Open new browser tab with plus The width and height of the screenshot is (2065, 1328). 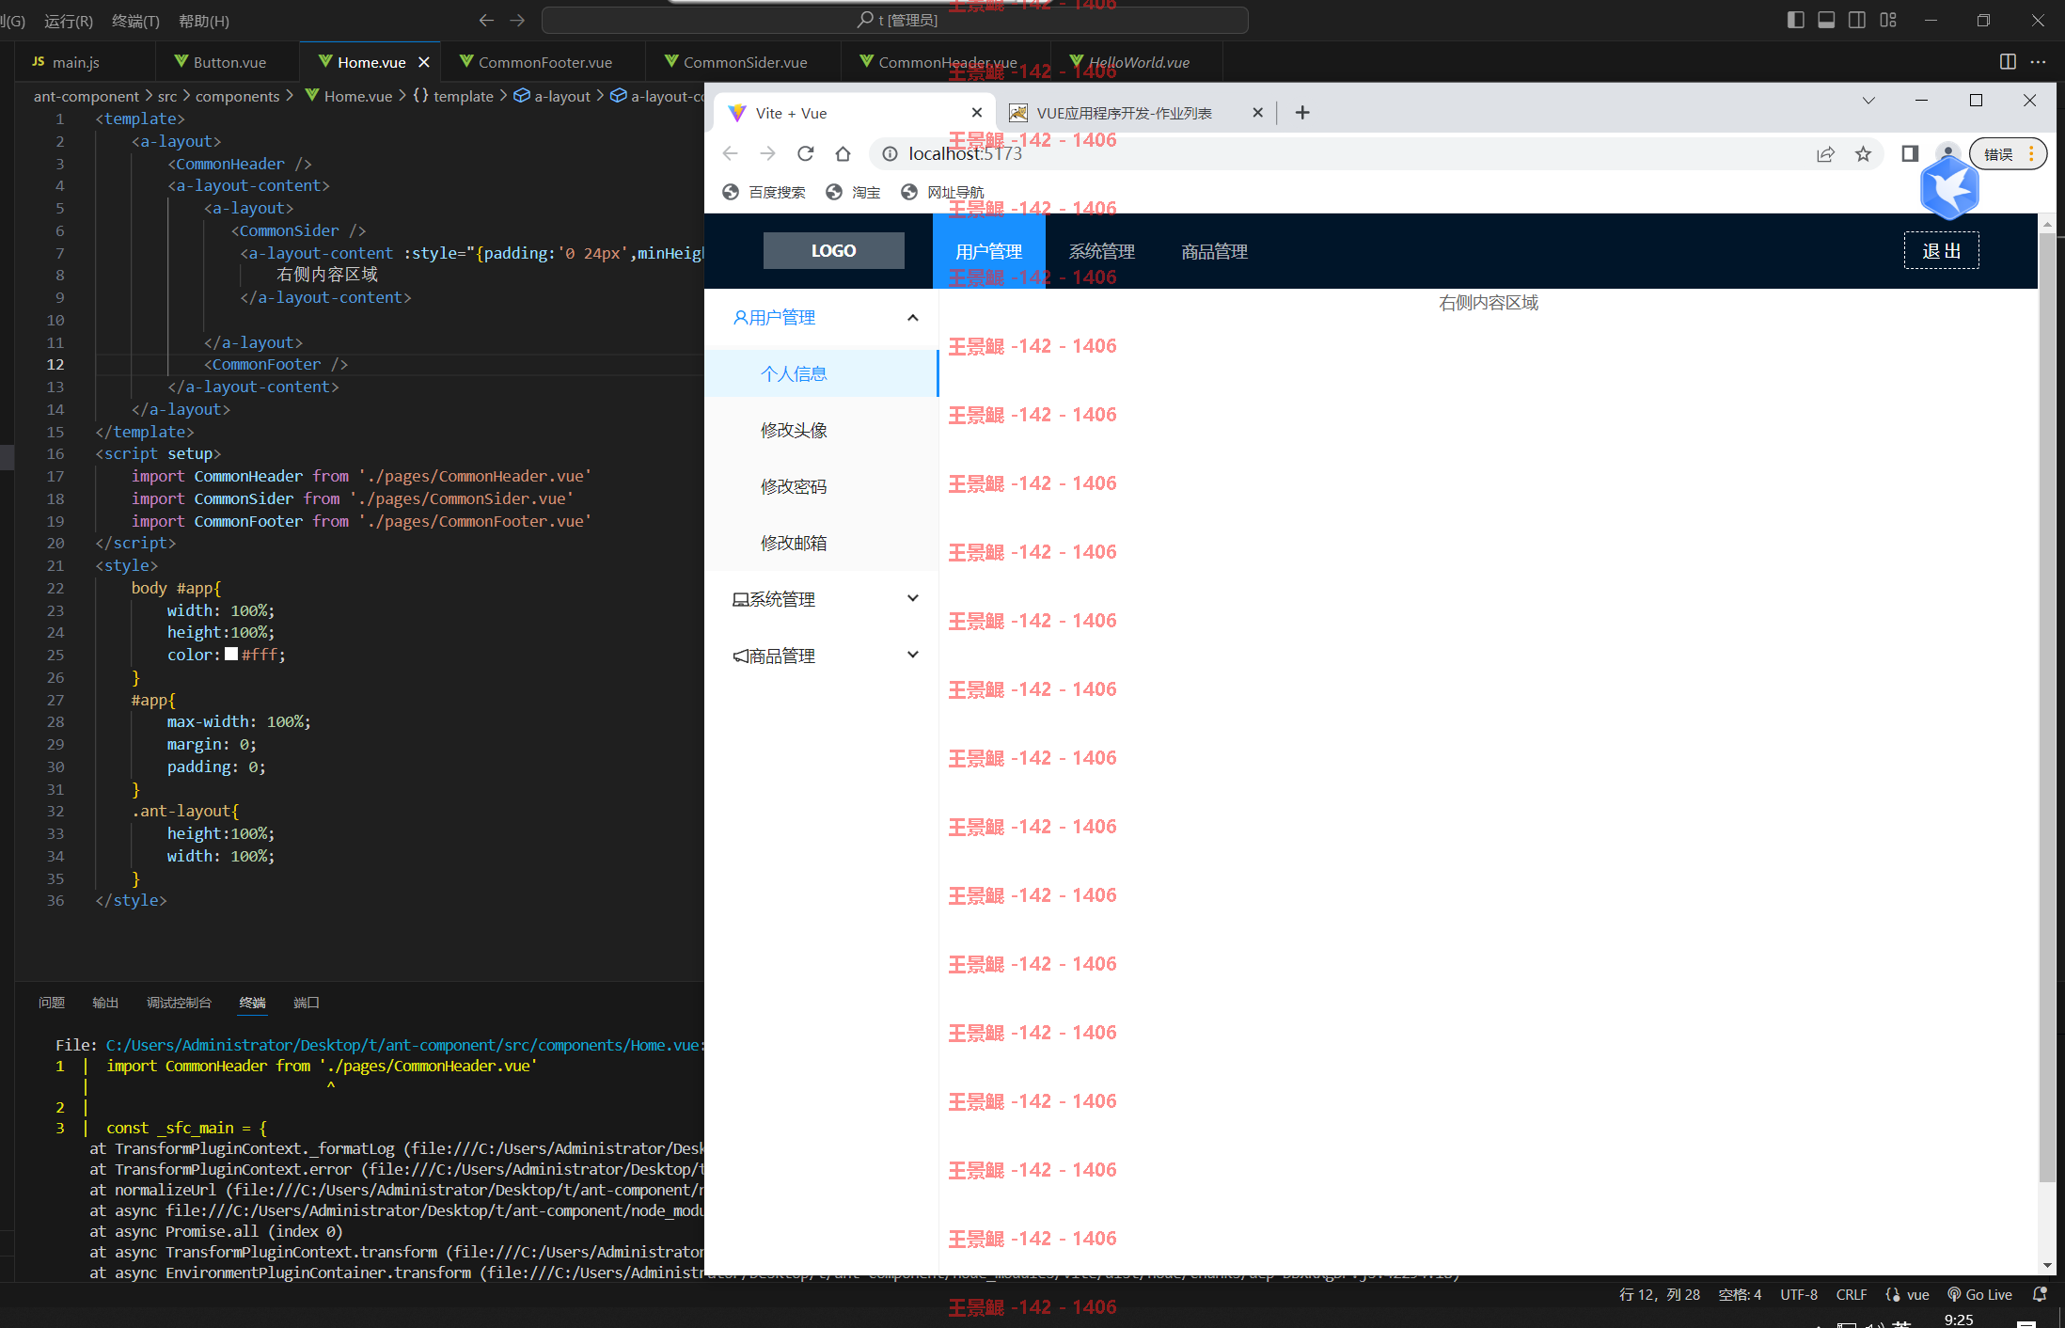[x=1302, y=113]
